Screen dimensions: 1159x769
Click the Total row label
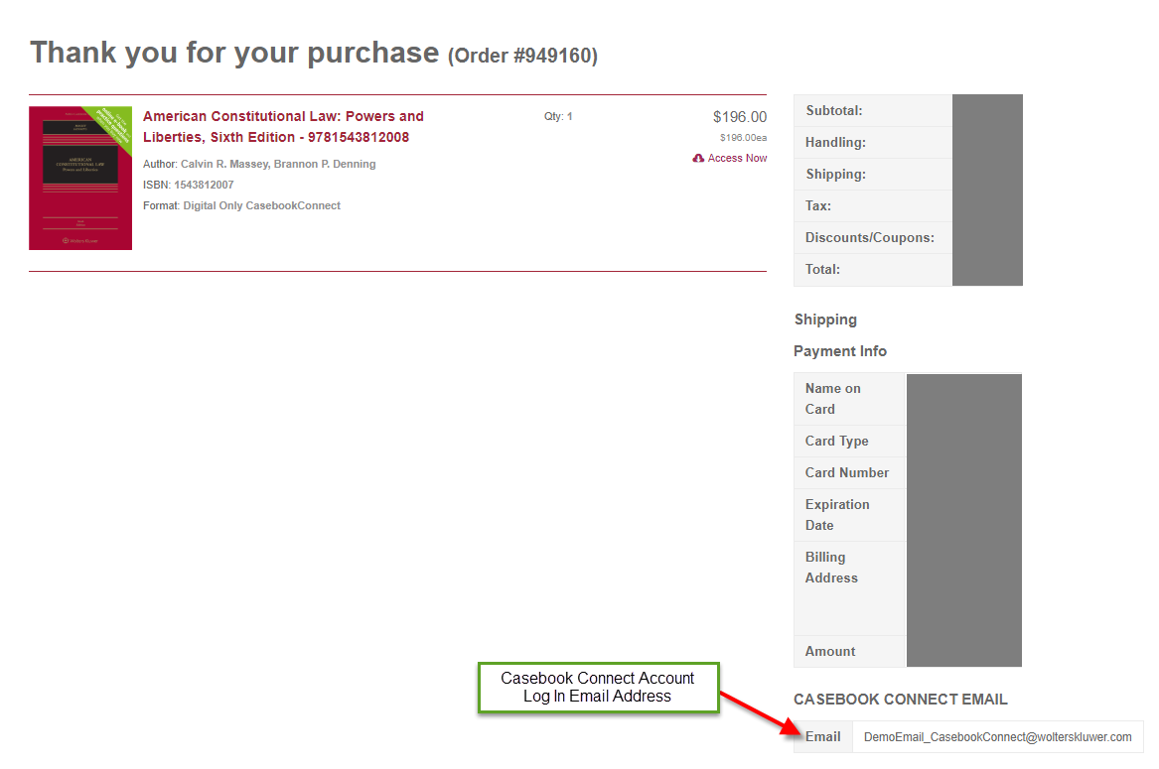click(x=822, y=270)
